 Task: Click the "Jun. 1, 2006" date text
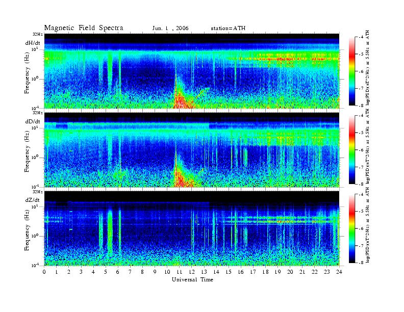click(170, 29)
